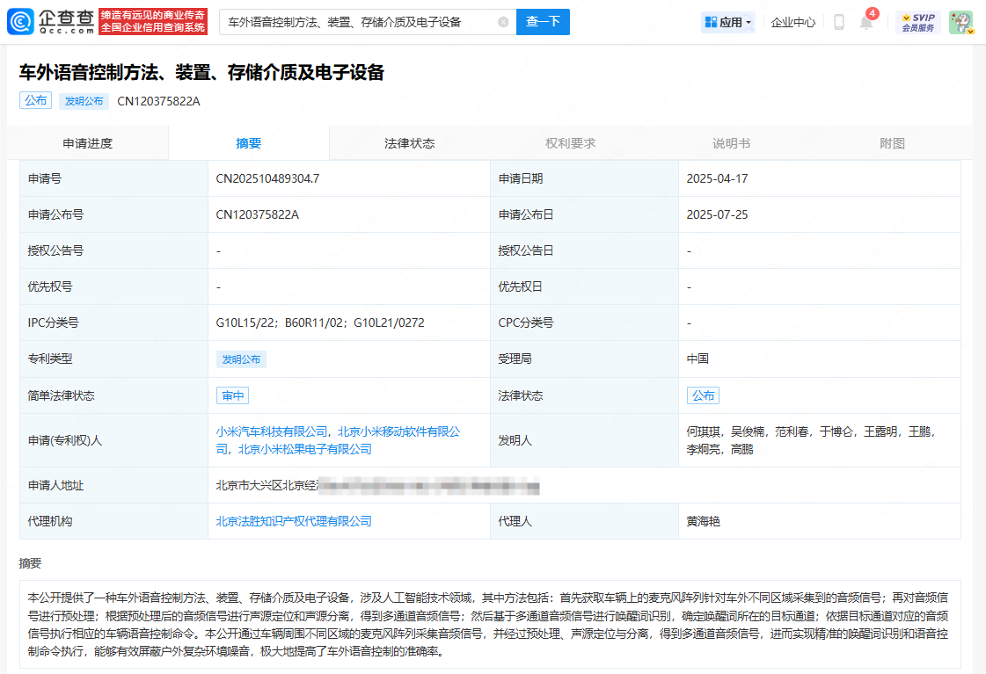The width and height of the screenshot is (986, 674).
Task: Click the patent title heading
Action: [201, 73]
